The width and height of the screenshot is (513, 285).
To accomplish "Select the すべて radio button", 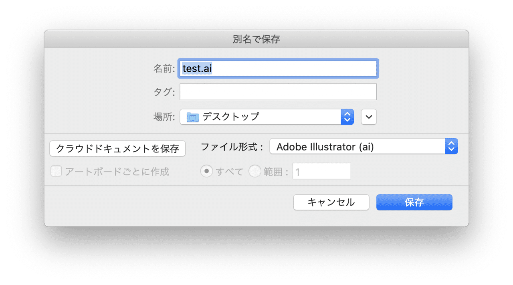I will [x=207, y=171].
